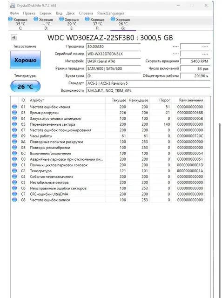Open the Правка menu
The height and width of the screenshot is (298, 222).
(29, 13)
